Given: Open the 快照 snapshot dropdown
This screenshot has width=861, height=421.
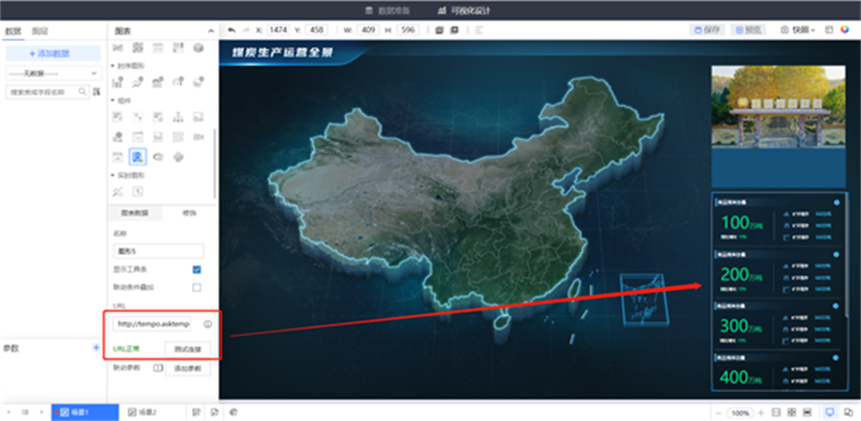Looking at the screenshot, I should pyautogui.click(x=802, y=30).
